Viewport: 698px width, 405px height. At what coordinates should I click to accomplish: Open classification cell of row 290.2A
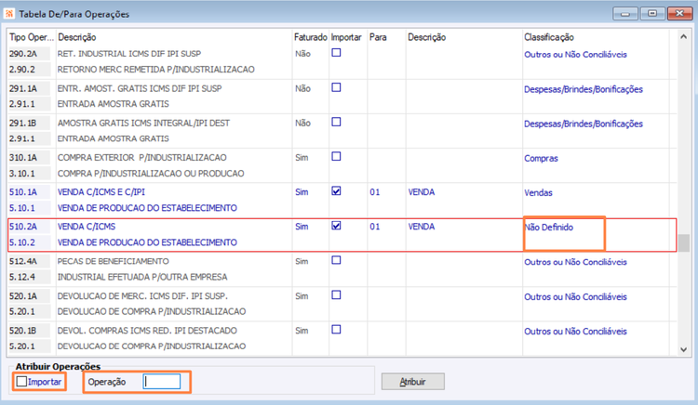click(x=575, y=55)
